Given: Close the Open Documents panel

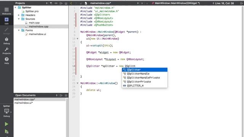Looking at the screenshot, I should (66, 95).
